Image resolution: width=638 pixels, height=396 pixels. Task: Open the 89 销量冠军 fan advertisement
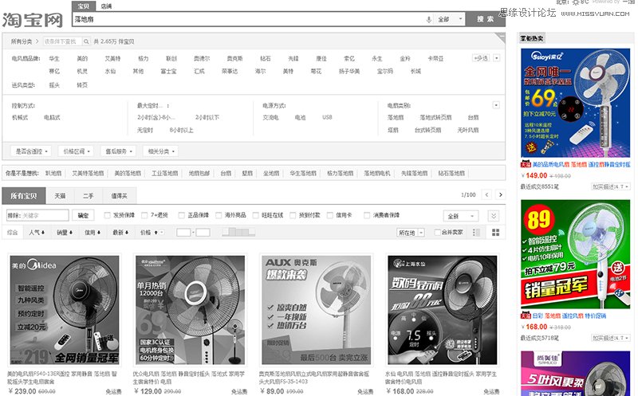point(575,254)
